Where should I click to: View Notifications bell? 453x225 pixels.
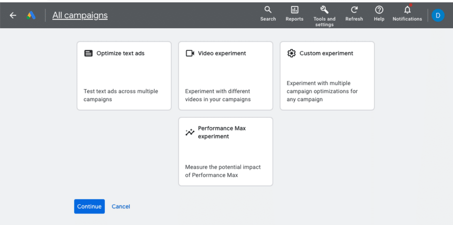click(x=407, y=10)
